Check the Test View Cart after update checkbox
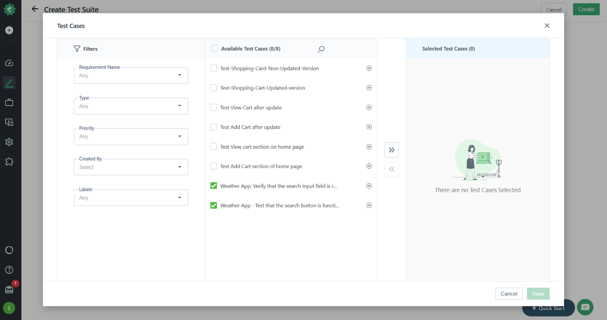 (213, 107)
